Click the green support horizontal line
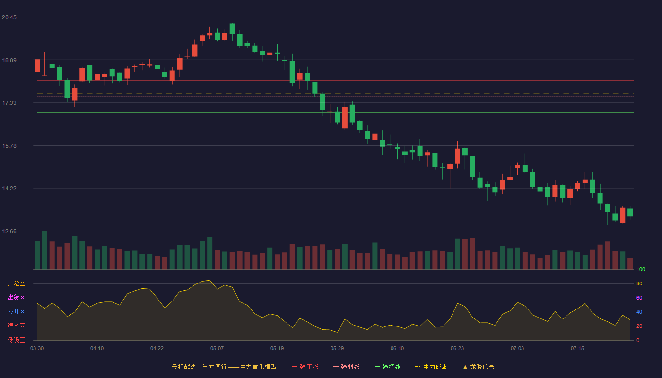662x378 pixels. [335, 112]
